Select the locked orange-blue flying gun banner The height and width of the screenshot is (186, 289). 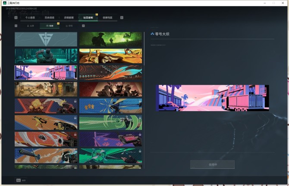(x=46, y=123)
